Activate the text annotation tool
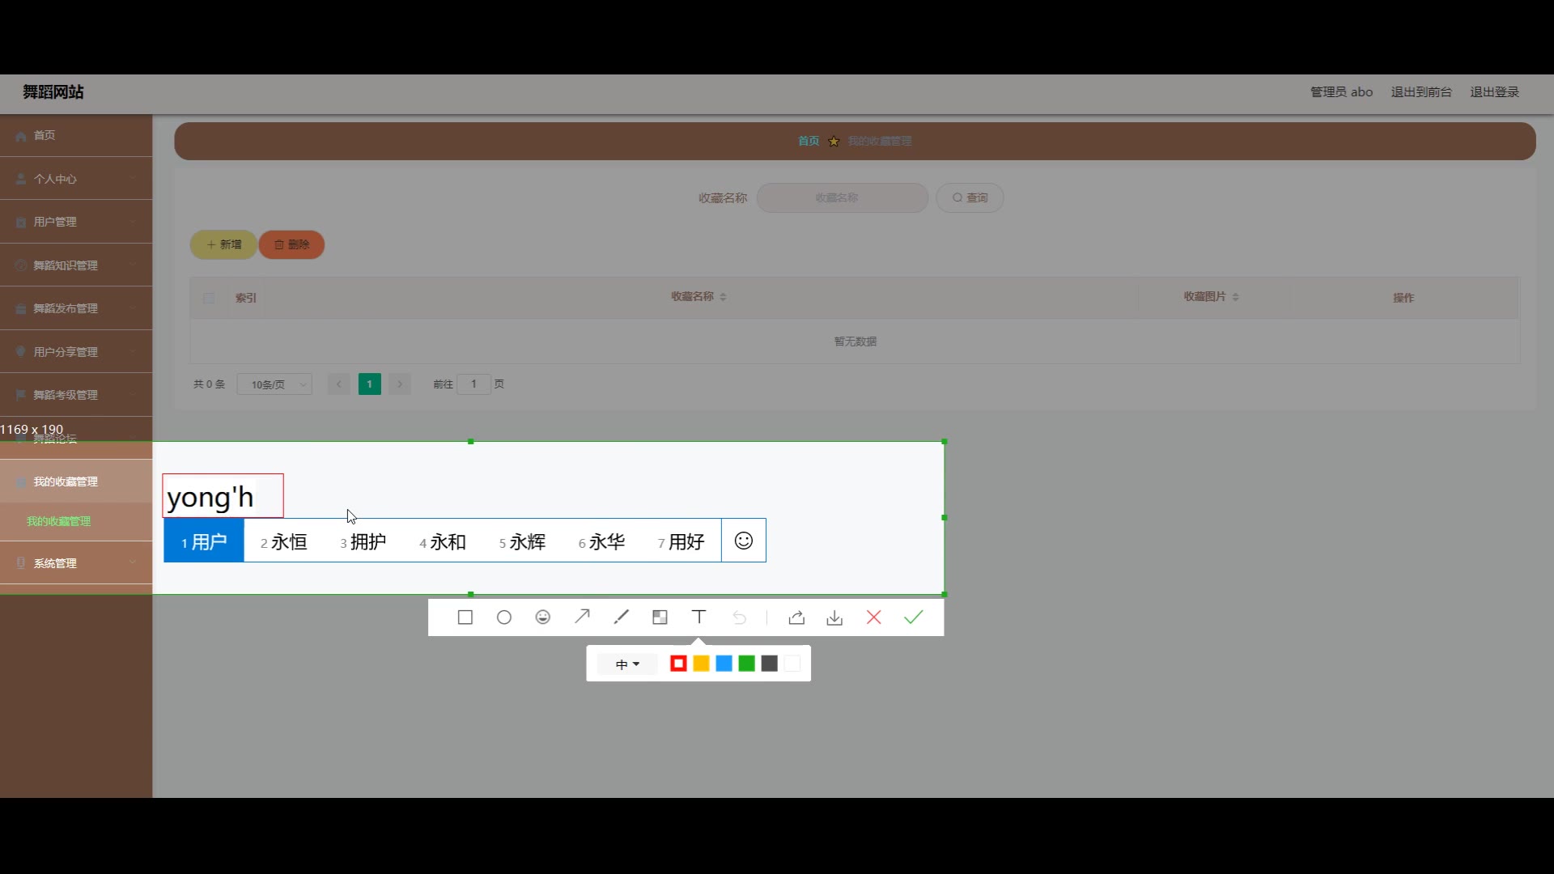1554x874 pixels. pyautogui.click(x=698, y=617)
